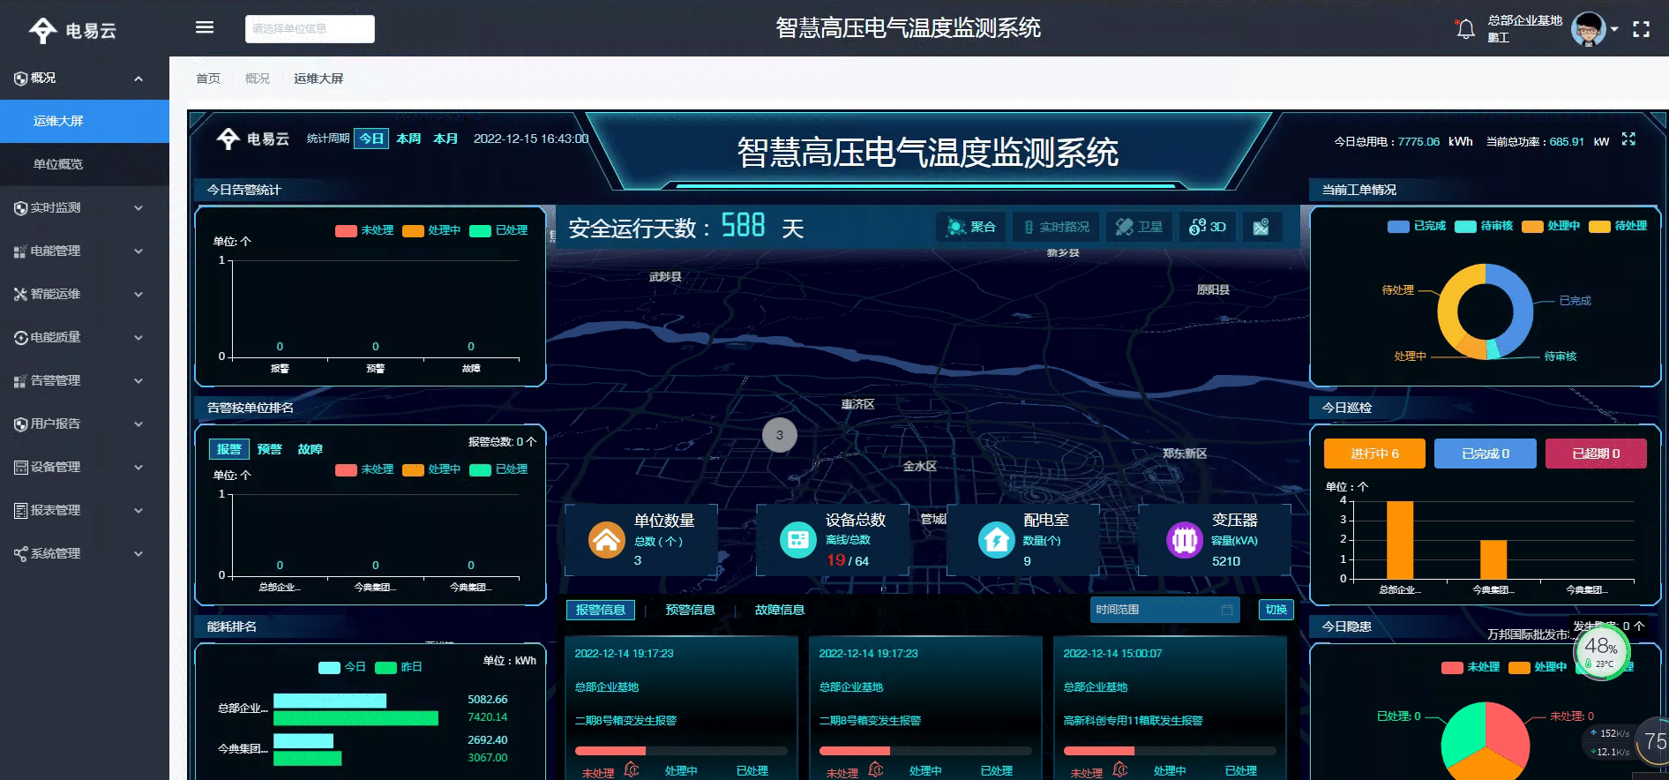Open 故障信息 tab below map
This screenshot has height=780, width=1669.
pos(780,610)
